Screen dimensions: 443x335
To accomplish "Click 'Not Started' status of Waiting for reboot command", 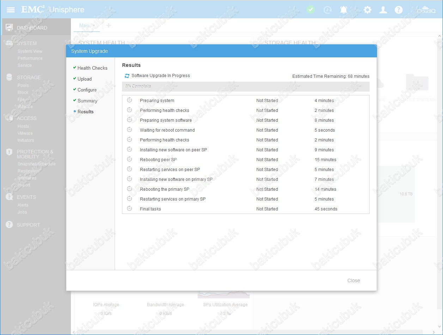I will pyautogui.click(x=267, y=130).
